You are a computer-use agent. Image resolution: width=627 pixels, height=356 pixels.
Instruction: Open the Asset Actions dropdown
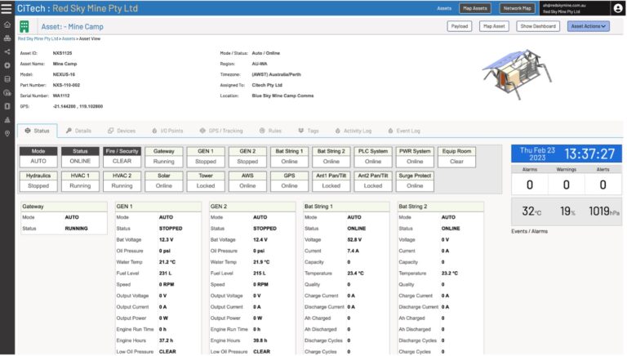click(588, 26)
